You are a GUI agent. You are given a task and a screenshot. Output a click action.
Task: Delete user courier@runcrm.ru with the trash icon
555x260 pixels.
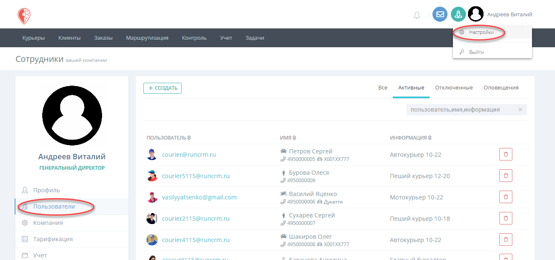(506, 154)
